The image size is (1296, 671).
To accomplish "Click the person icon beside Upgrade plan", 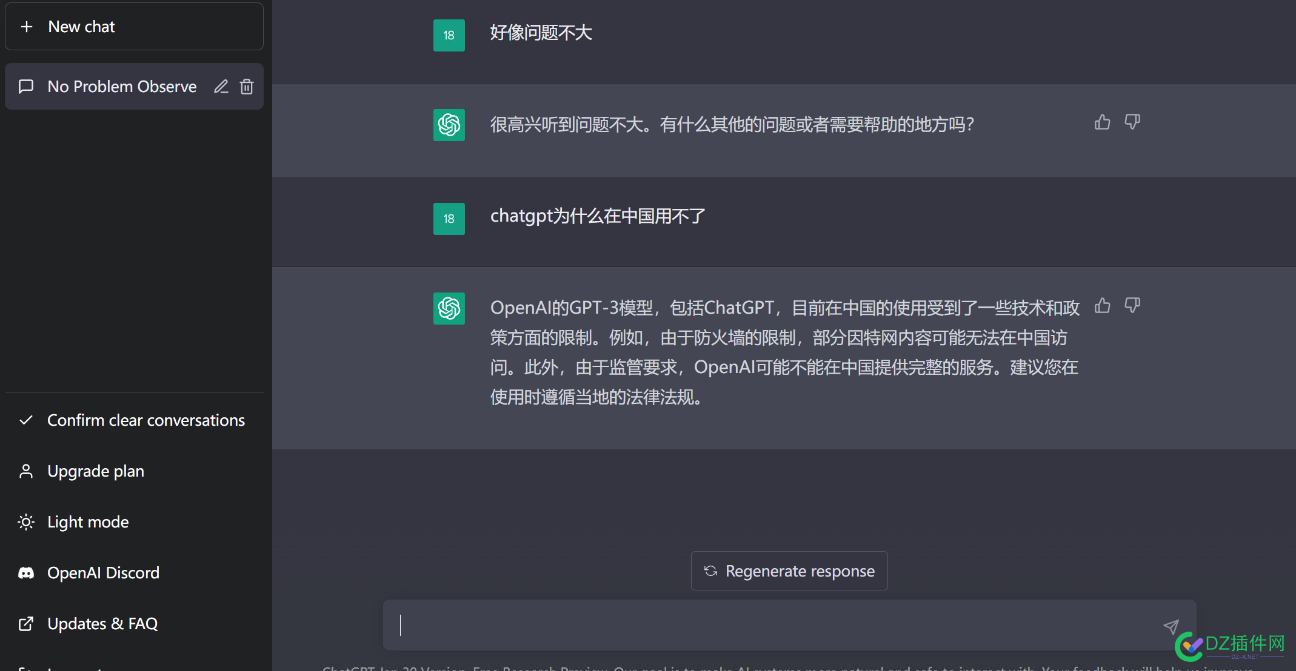I will [x=26, y=471].
